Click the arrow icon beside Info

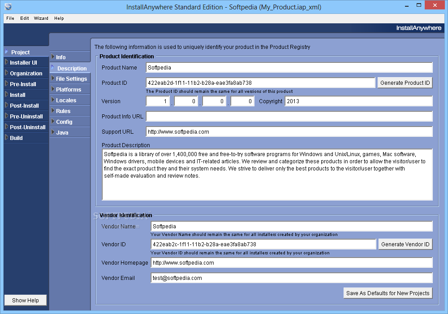53,57
